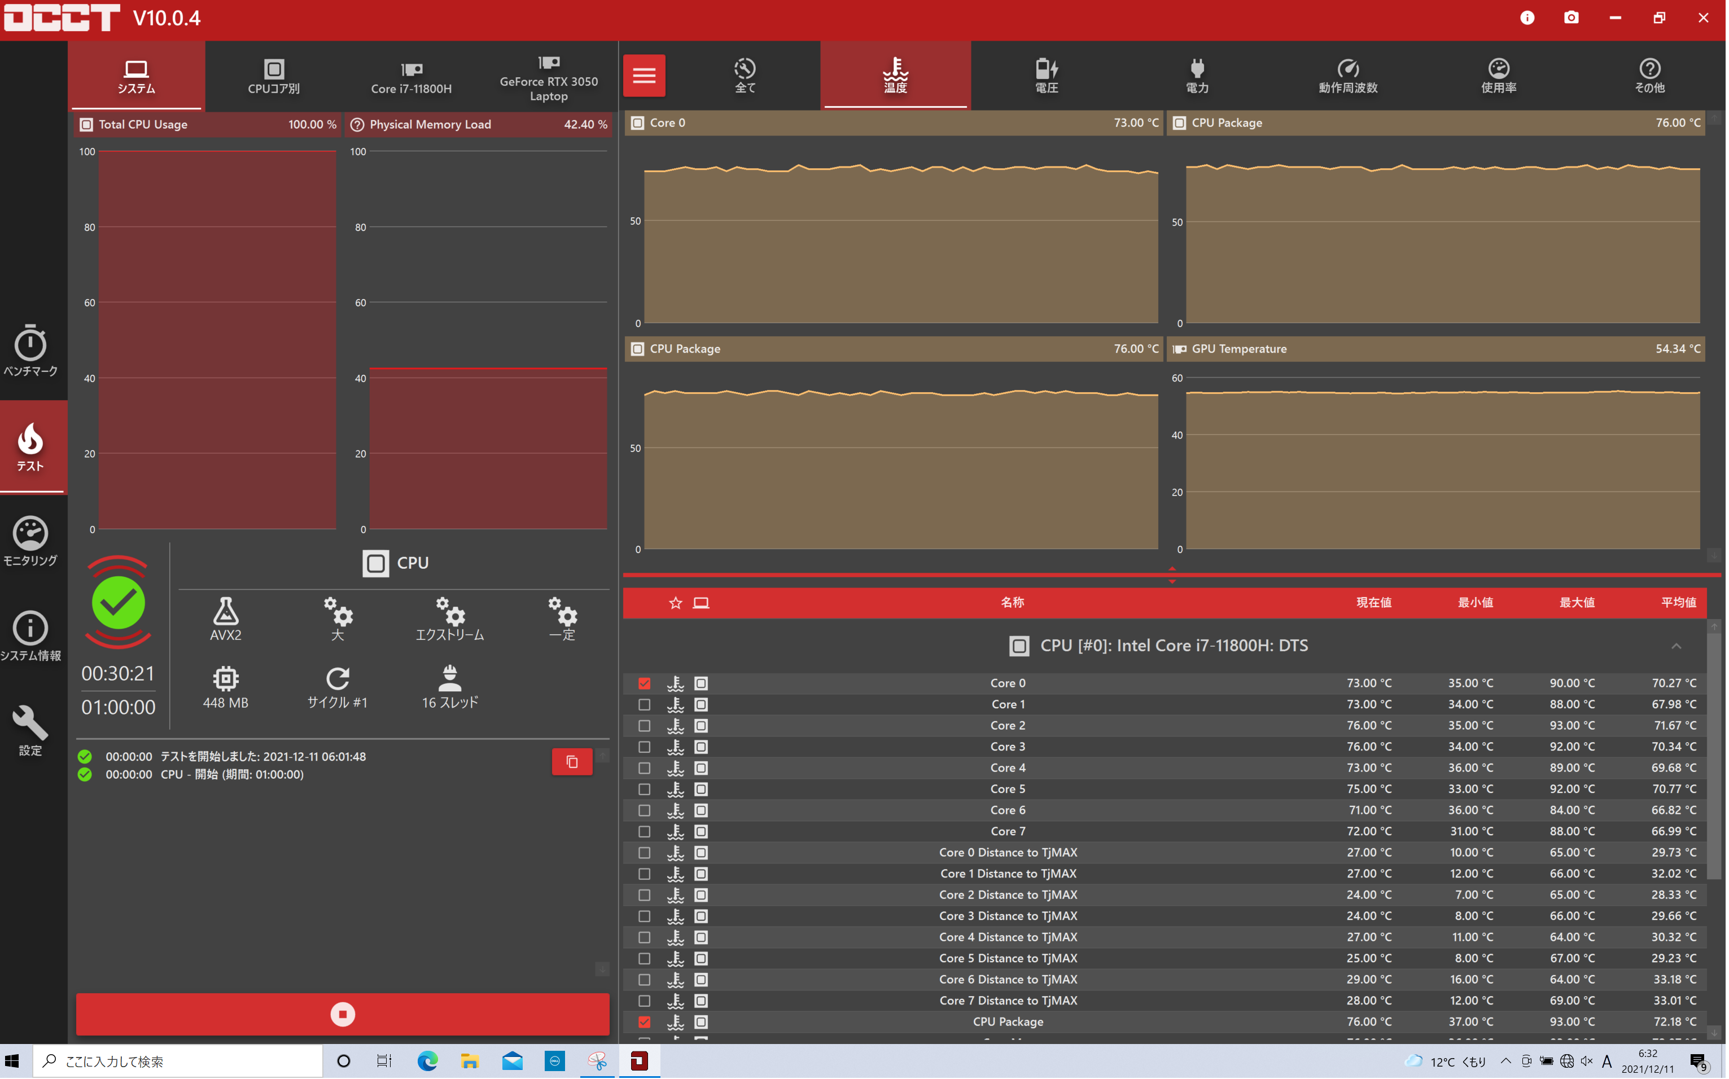The width and height of the screenshot is (1729, 1079).
Task: Select the 電力 power tab
Action: pyautogui.click(x=1197, y=76)
